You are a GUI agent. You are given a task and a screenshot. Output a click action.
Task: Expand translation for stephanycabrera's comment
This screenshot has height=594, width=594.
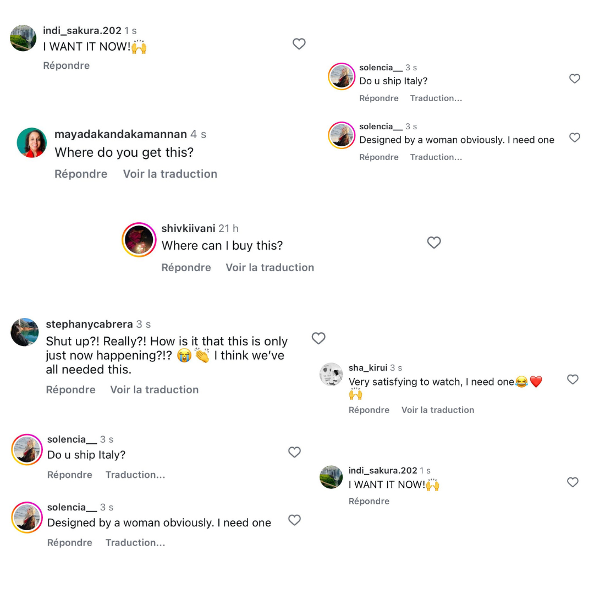click(154, 389)
